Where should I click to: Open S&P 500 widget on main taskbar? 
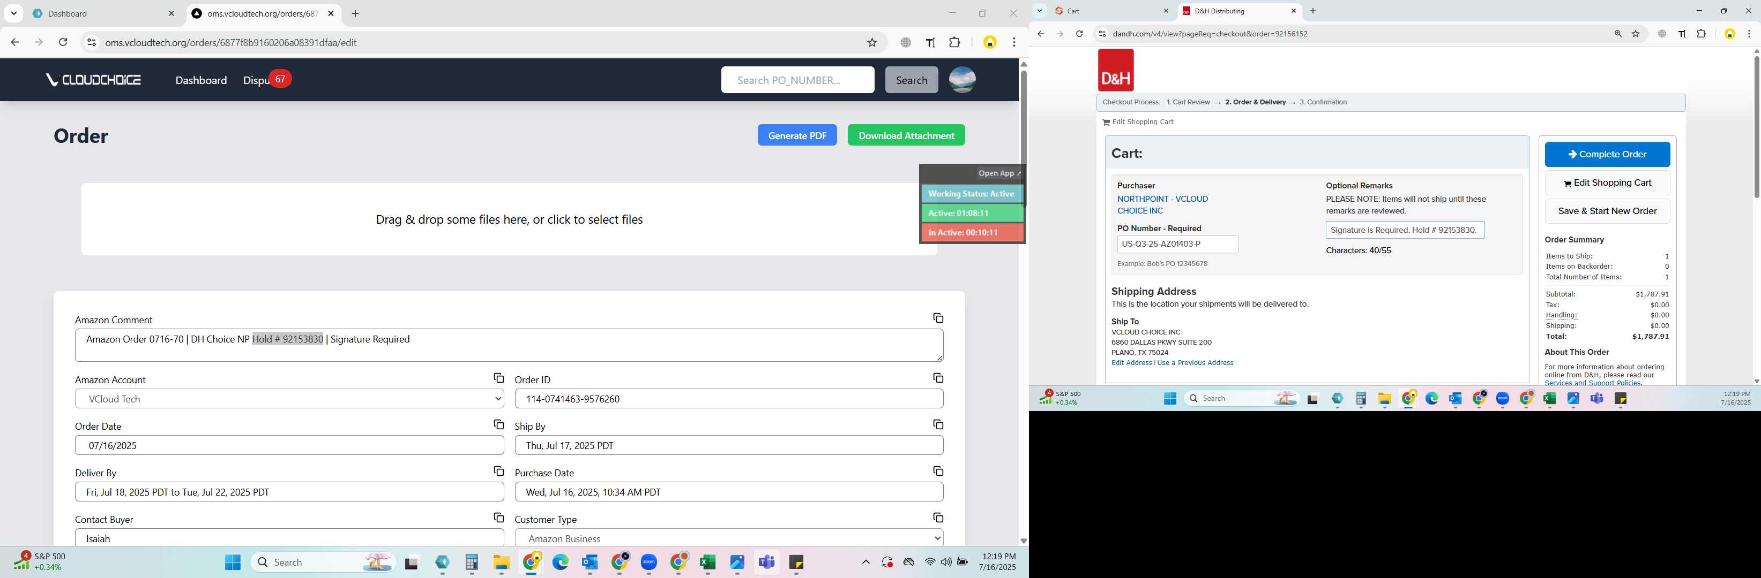(40, 561)
